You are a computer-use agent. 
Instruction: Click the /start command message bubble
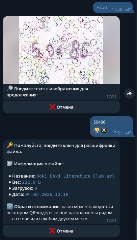tap(114, 7)
